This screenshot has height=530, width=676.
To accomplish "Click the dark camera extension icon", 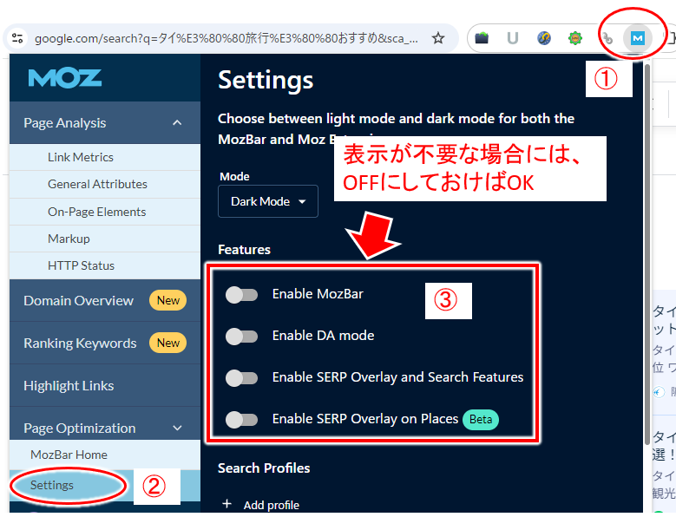I will [482, 38].
